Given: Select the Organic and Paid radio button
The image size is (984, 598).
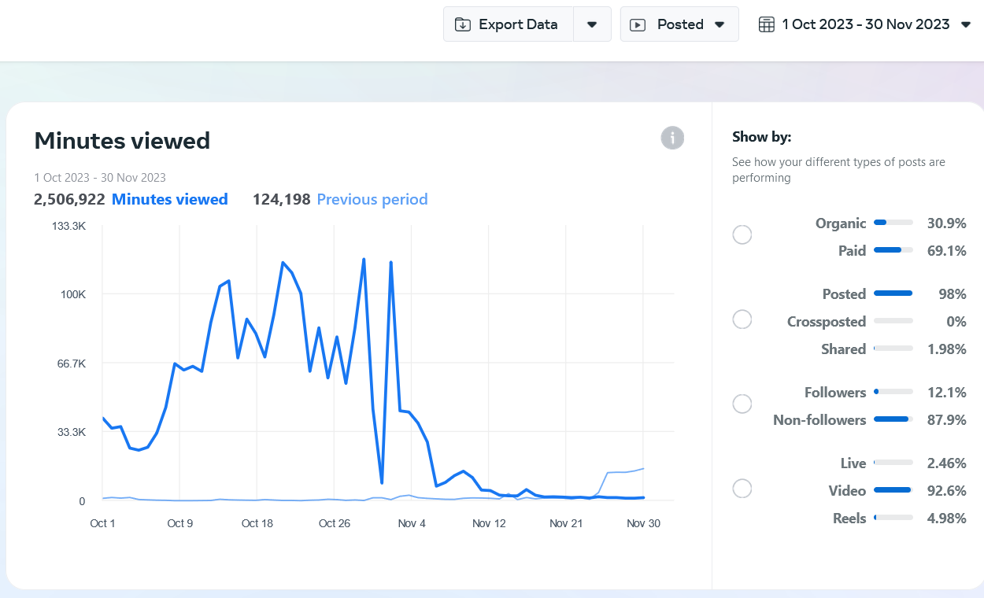Looking at the screenshot, I should (742, 235).
